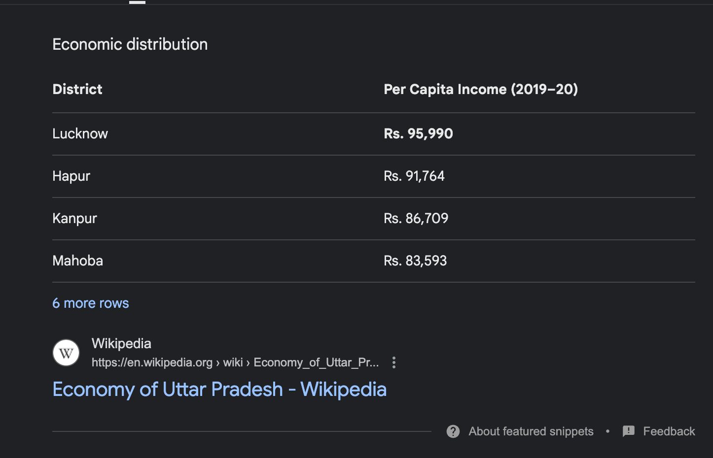
Task: Click the question mark help icon
Action: pos(453,431)
